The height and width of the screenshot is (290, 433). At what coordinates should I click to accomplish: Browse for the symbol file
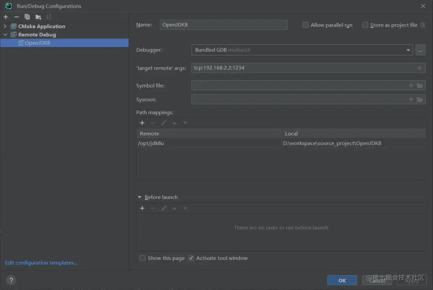pyautogui.click(x=420, y=86)
